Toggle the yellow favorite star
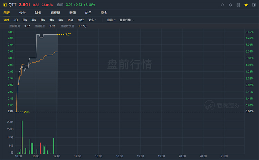Screen dimensions: 259x160 coord(246,5)
